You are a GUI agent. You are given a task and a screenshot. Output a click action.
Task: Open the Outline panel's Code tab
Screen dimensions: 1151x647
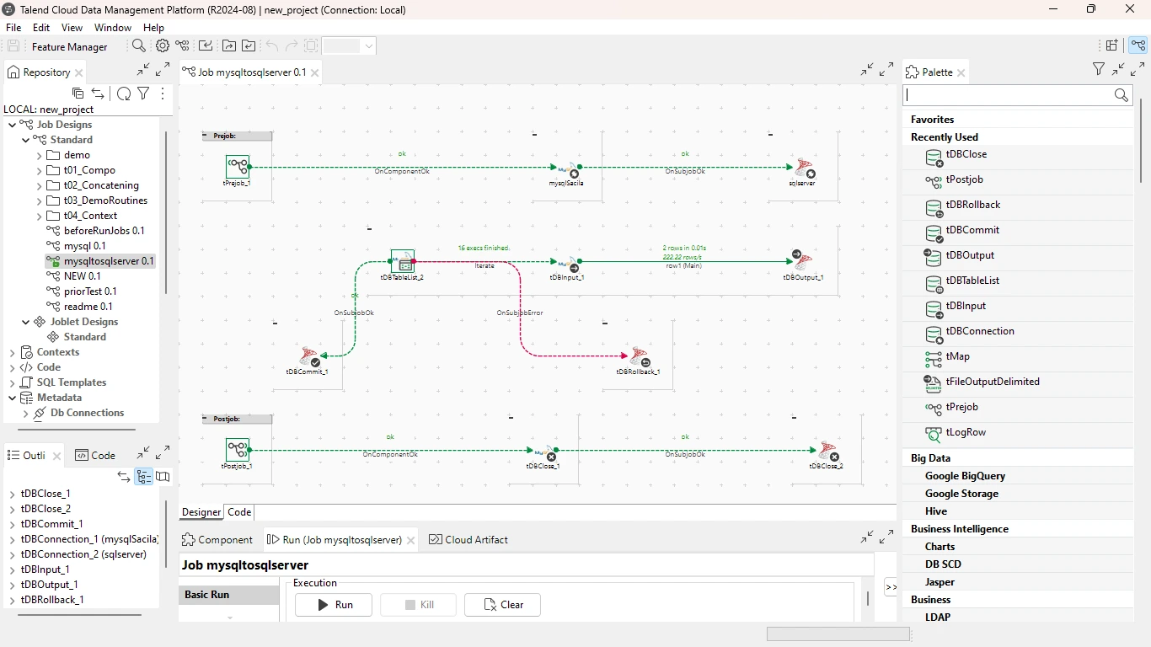[x=95, y=456]
